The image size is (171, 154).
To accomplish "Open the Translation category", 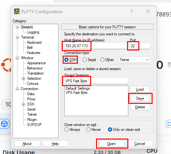I will pyautogui.click(x=36, y=73).
